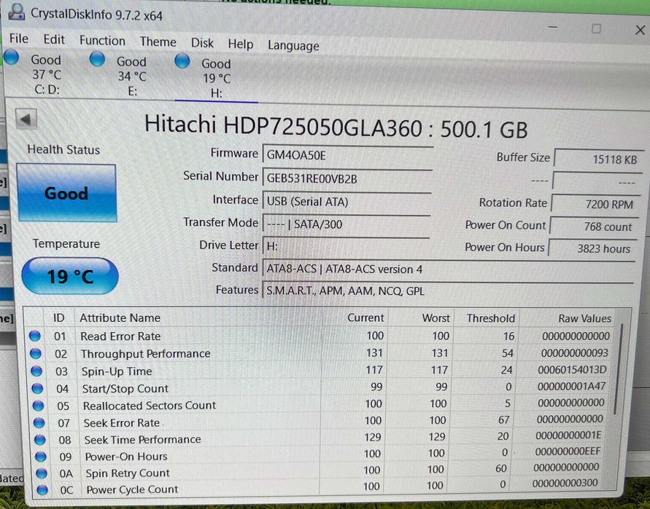
Task: Open the Function menu
Action: tap(102, 41)
